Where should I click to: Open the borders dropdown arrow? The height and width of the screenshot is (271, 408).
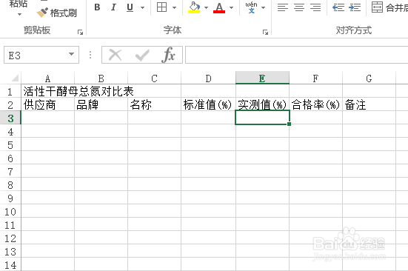click(x=174, y=7)
